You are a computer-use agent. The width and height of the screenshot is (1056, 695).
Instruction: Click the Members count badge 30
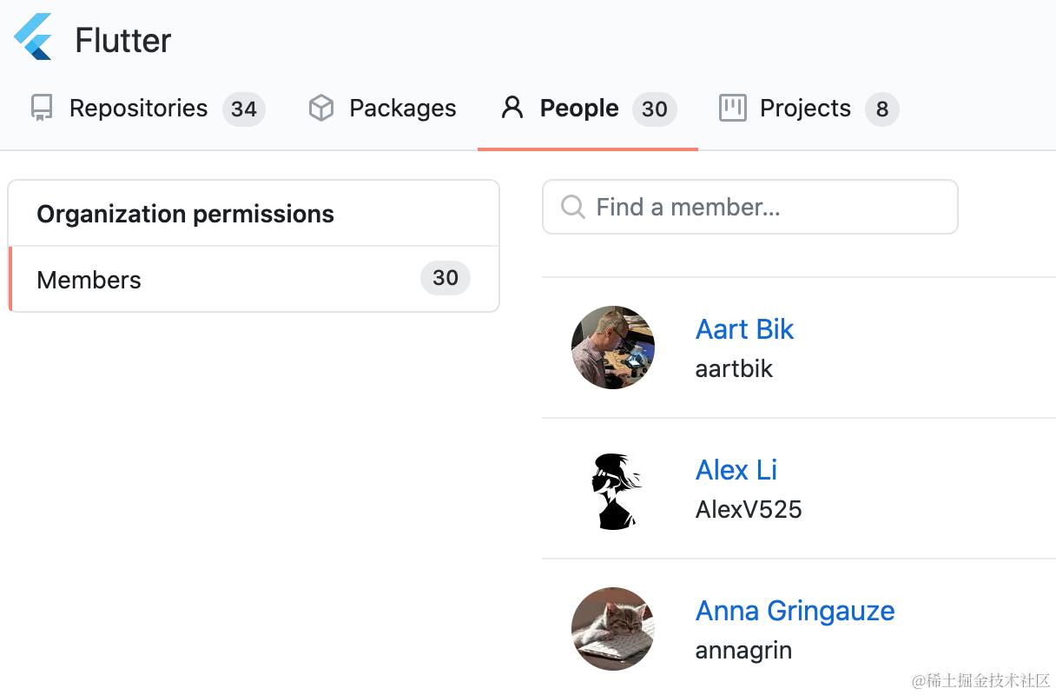click(445, 278)
